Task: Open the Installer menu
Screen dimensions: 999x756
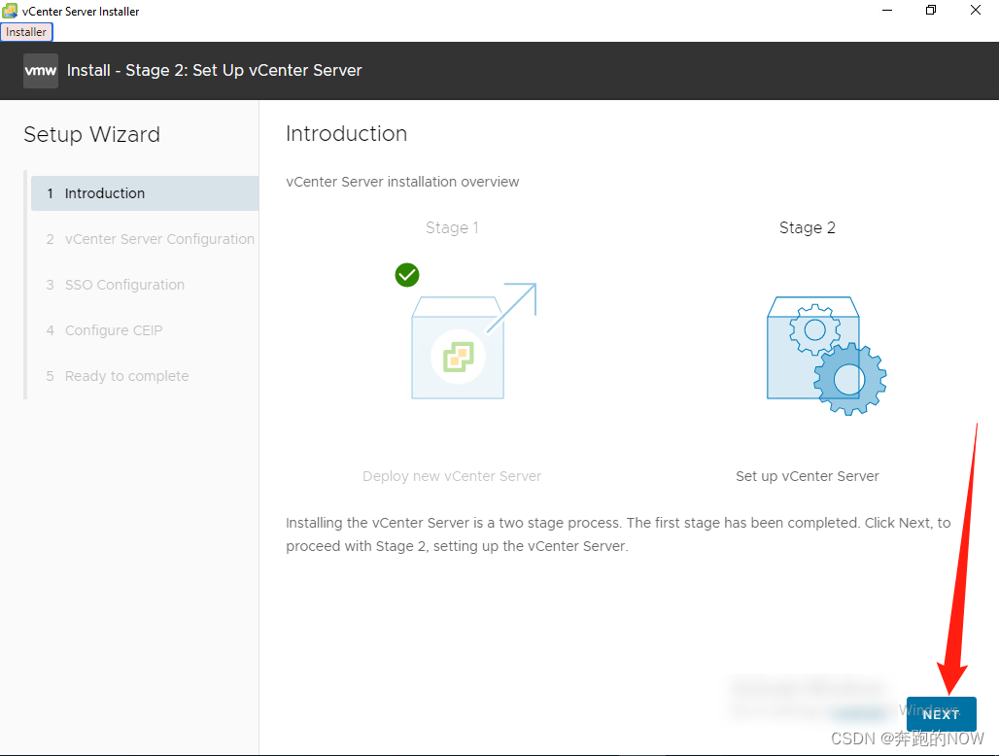Action: click(26, 32)
